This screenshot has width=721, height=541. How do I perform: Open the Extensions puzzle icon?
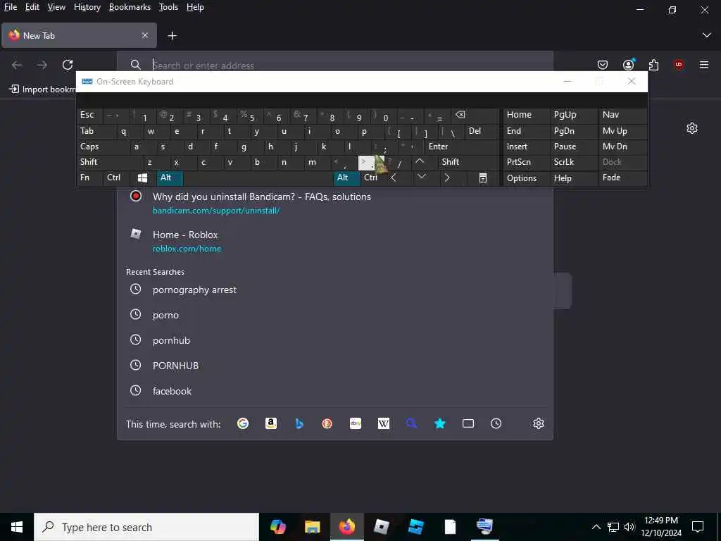pyautogui.click(x=653, y=65)
